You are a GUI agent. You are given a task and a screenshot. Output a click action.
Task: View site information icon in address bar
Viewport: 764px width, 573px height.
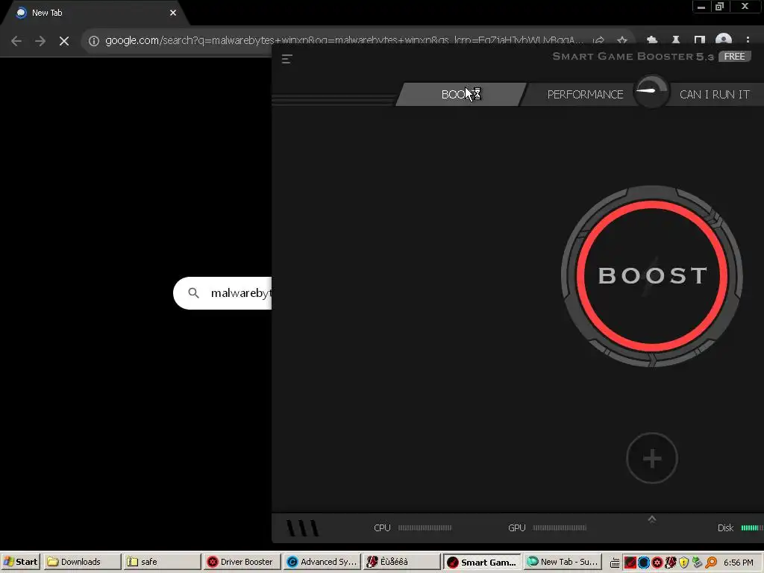(93, 41)
